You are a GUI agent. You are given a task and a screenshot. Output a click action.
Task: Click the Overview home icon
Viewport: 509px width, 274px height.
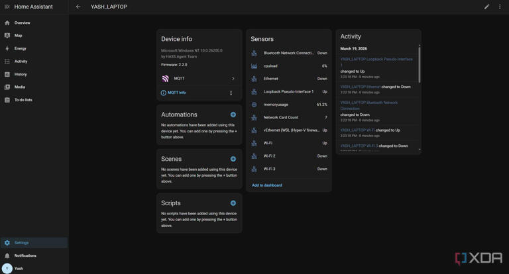7,23
